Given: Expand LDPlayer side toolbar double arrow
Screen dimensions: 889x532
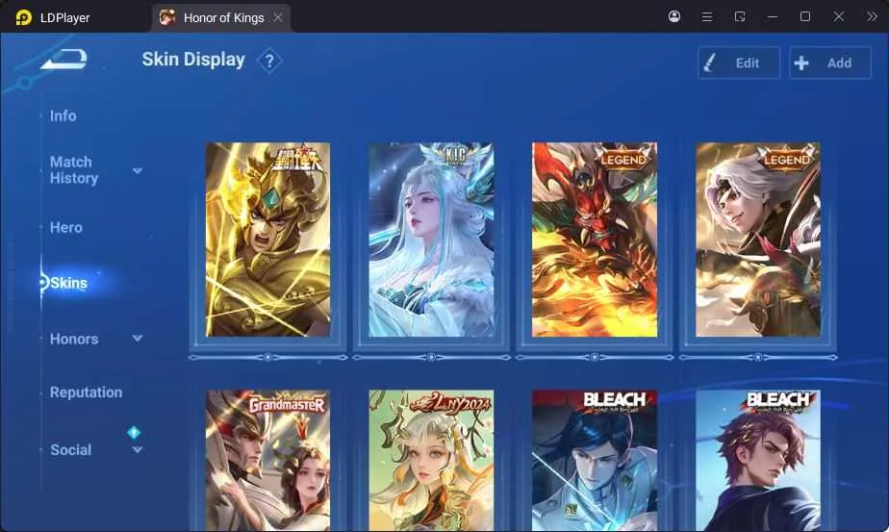Looking at the screenshot, I should pos(872,16).
